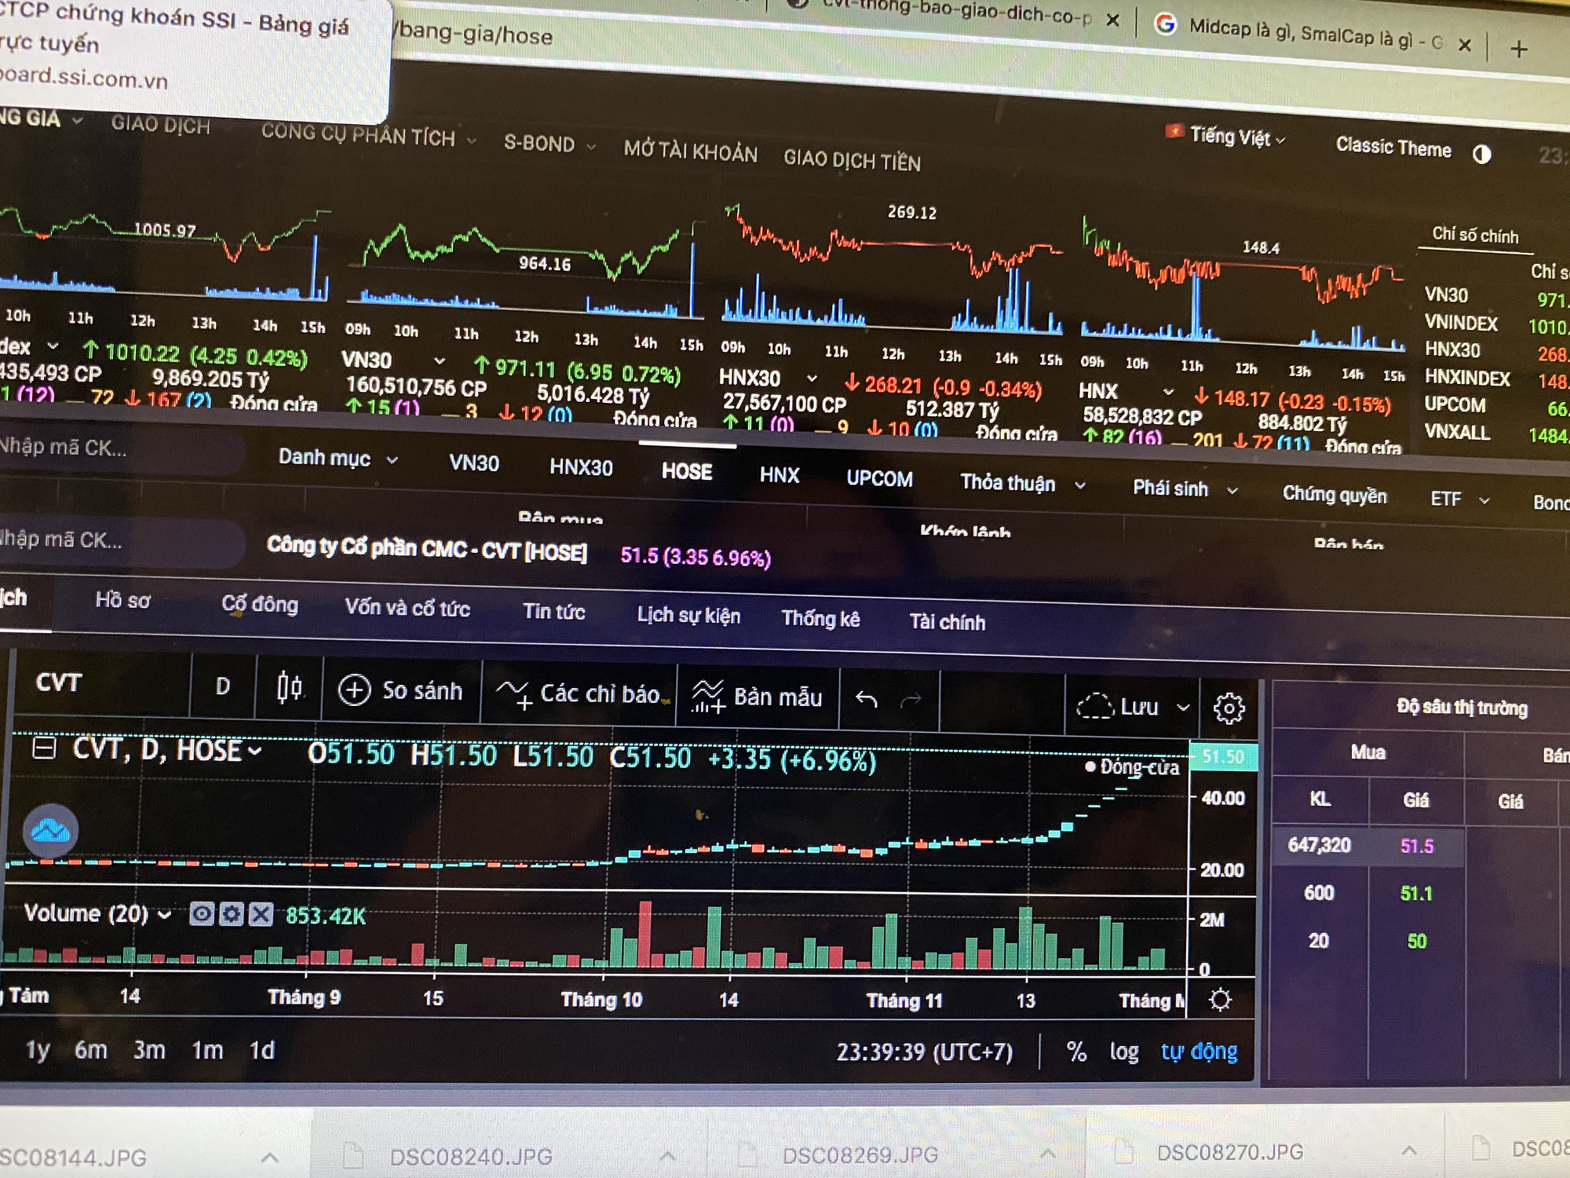Toggle log scale on chart
Screen dimensions: 1570x1178
tap(1124, 1052)
